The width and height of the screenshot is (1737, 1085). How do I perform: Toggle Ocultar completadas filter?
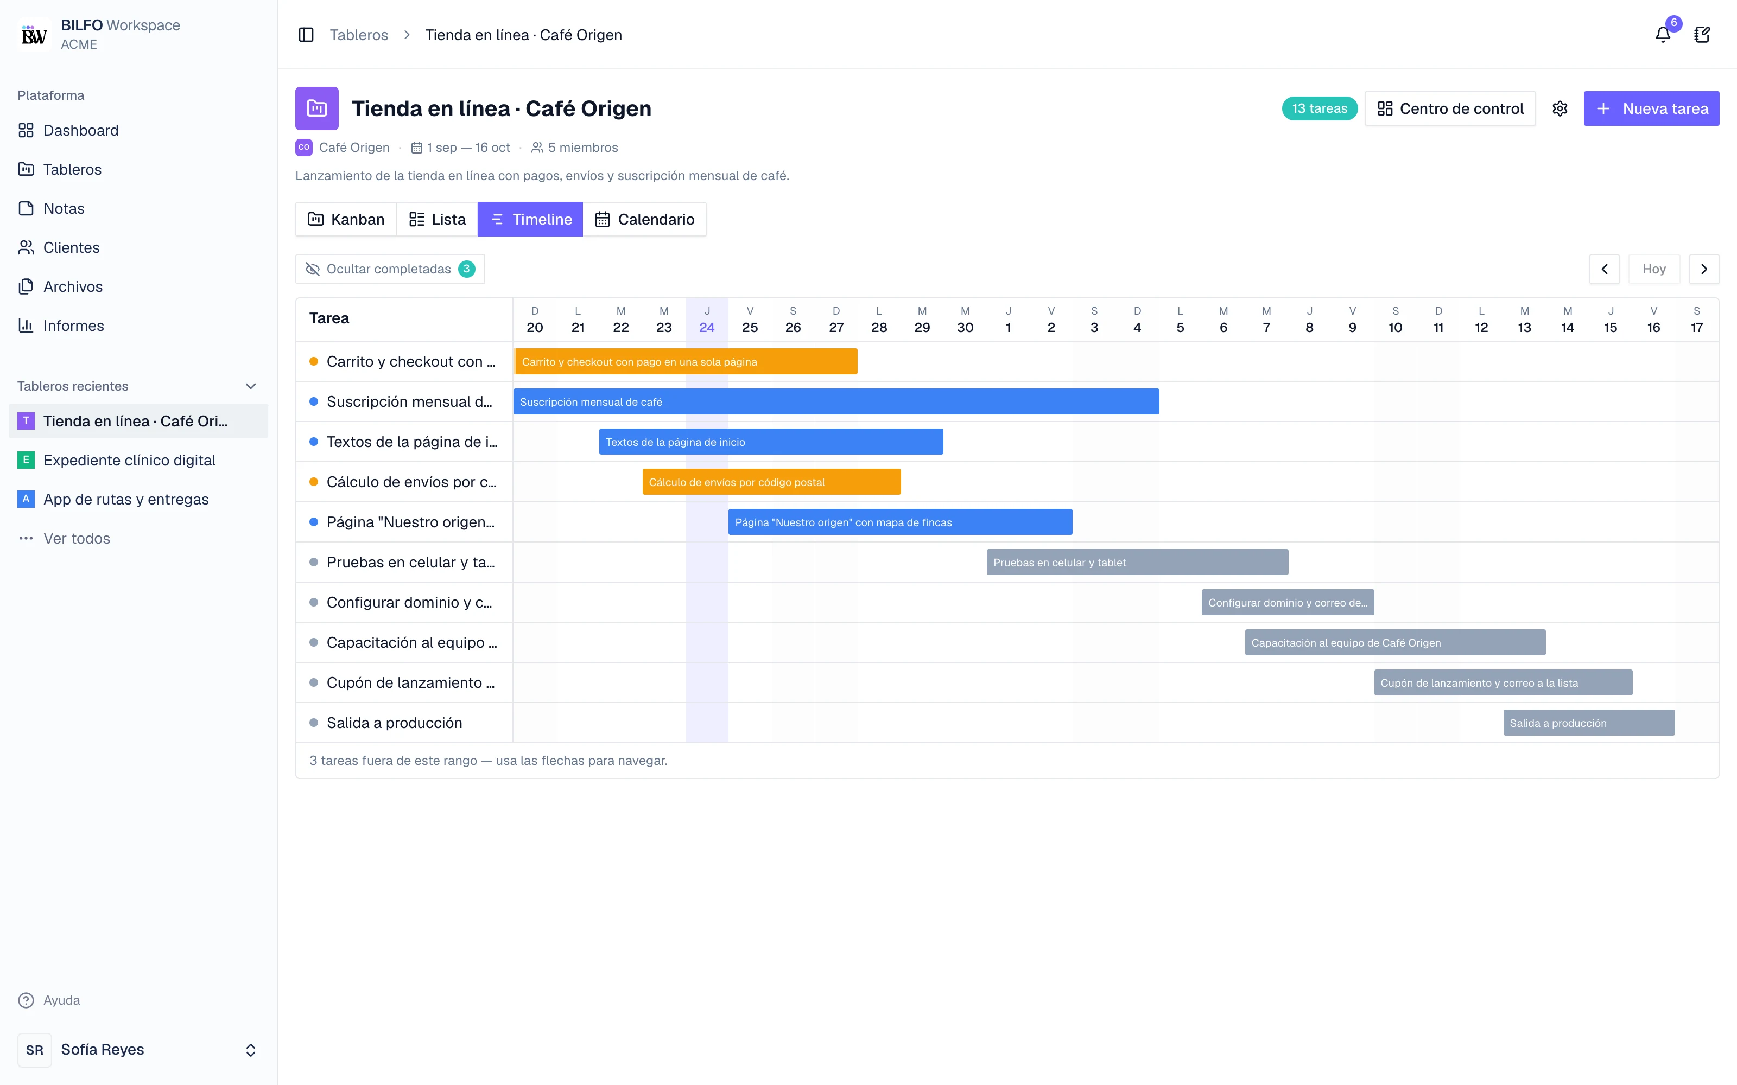(x=390, y=269)
